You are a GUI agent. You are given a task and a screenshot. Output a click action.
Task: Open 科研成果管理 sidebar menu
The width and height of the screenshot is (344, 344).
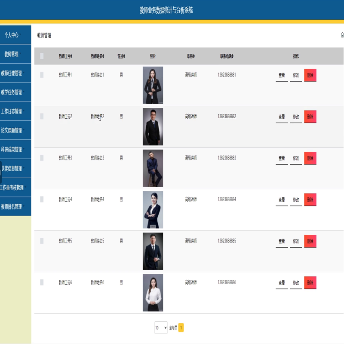click(x=15, y=149)
